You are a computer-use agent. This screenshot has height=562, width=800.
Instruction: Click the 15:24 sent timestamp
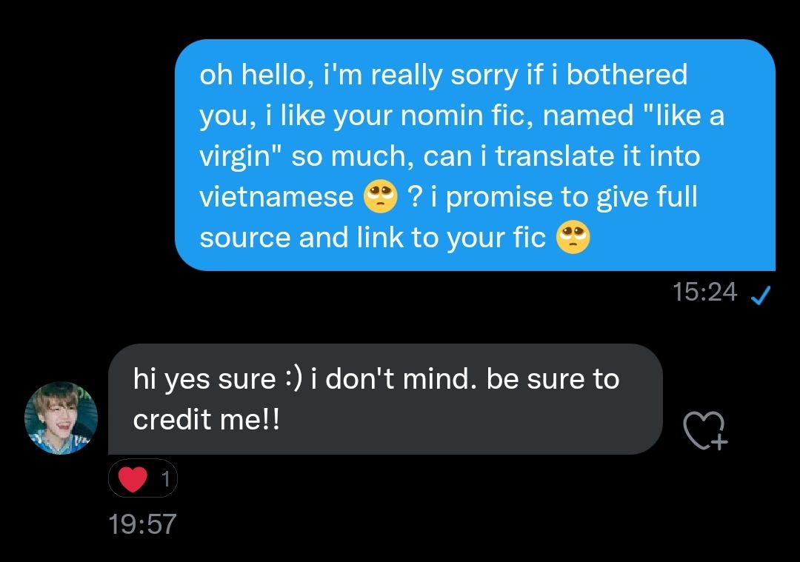705,292
